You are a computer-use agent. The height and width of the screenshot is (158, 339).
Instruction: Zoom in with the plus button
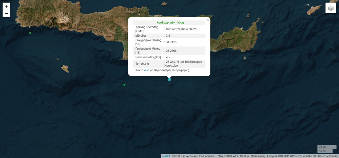[6, 6]
